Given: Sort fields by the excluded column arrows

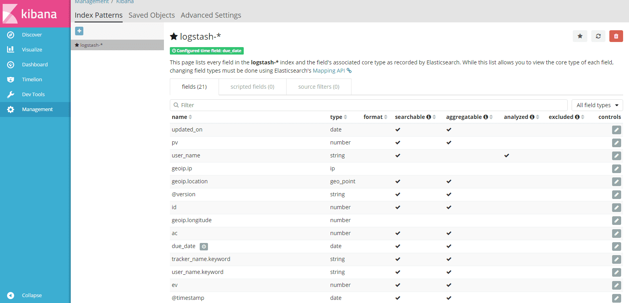Looking at the screenshot, I should [583, 117].
